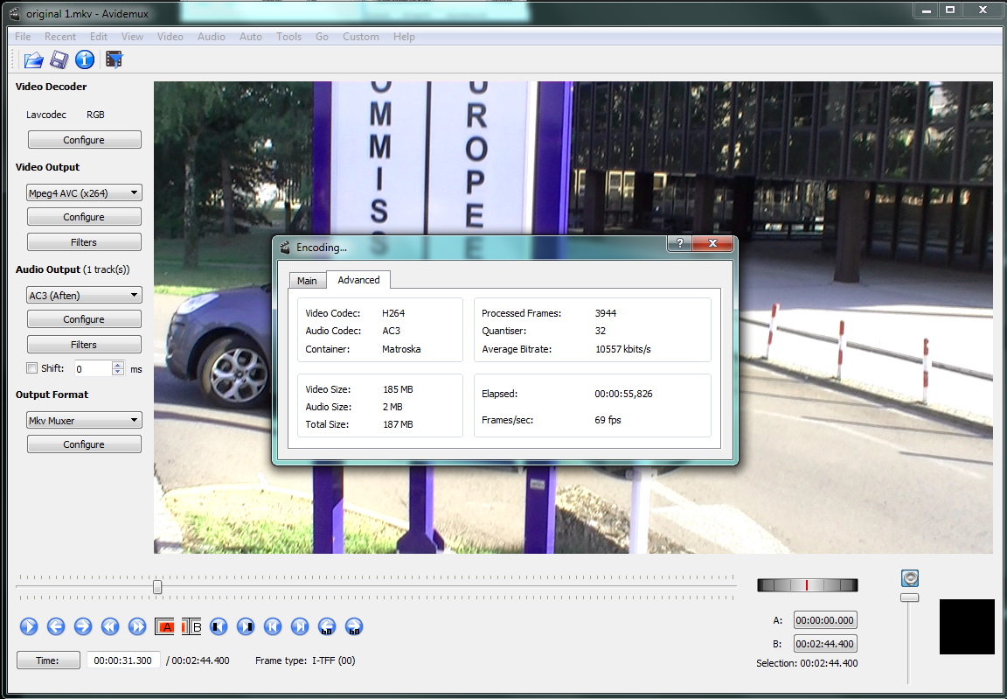
Task: Click Configure under Output Format
Action: [x=84, y=444]
